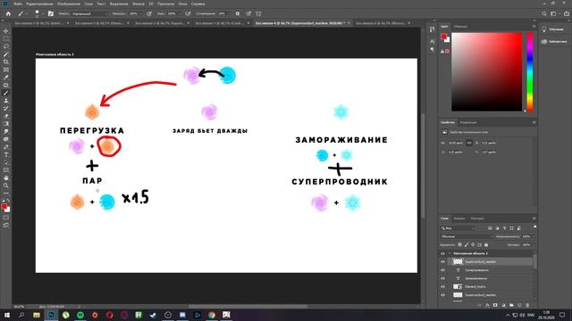
Task: Select the Eyedropper tool
Action: click(x=6, y=78)
